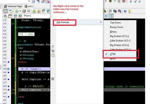
Task: Click the copy icon in context menu
Action: tap(53, 51)
